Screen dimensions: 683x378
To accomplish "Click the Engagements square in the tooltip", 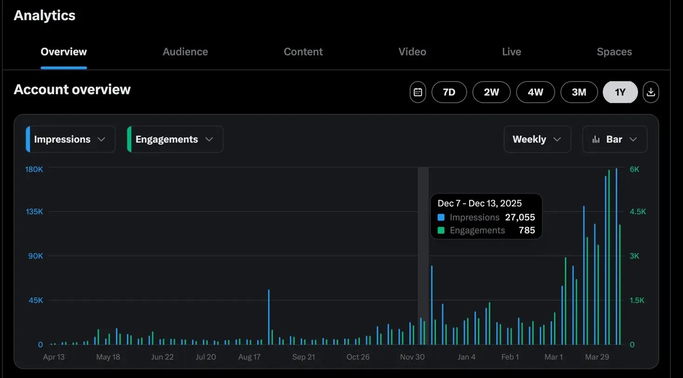I will click(x=440, y=230).
